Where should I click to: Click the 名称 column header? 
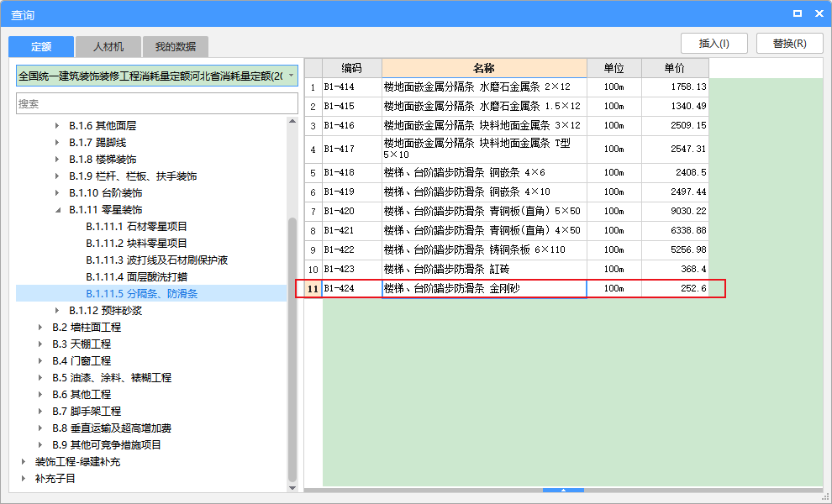tap(484, 68)
